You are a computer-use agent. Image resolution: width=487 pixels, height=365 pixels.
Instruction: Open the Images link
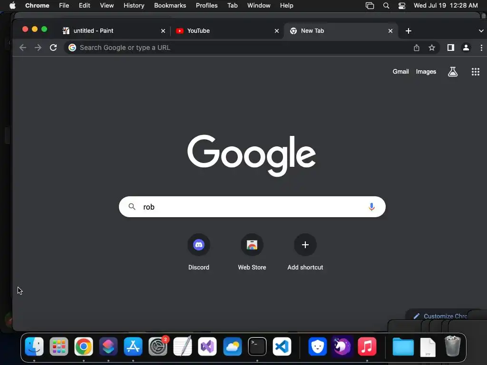tap(426, 72)
